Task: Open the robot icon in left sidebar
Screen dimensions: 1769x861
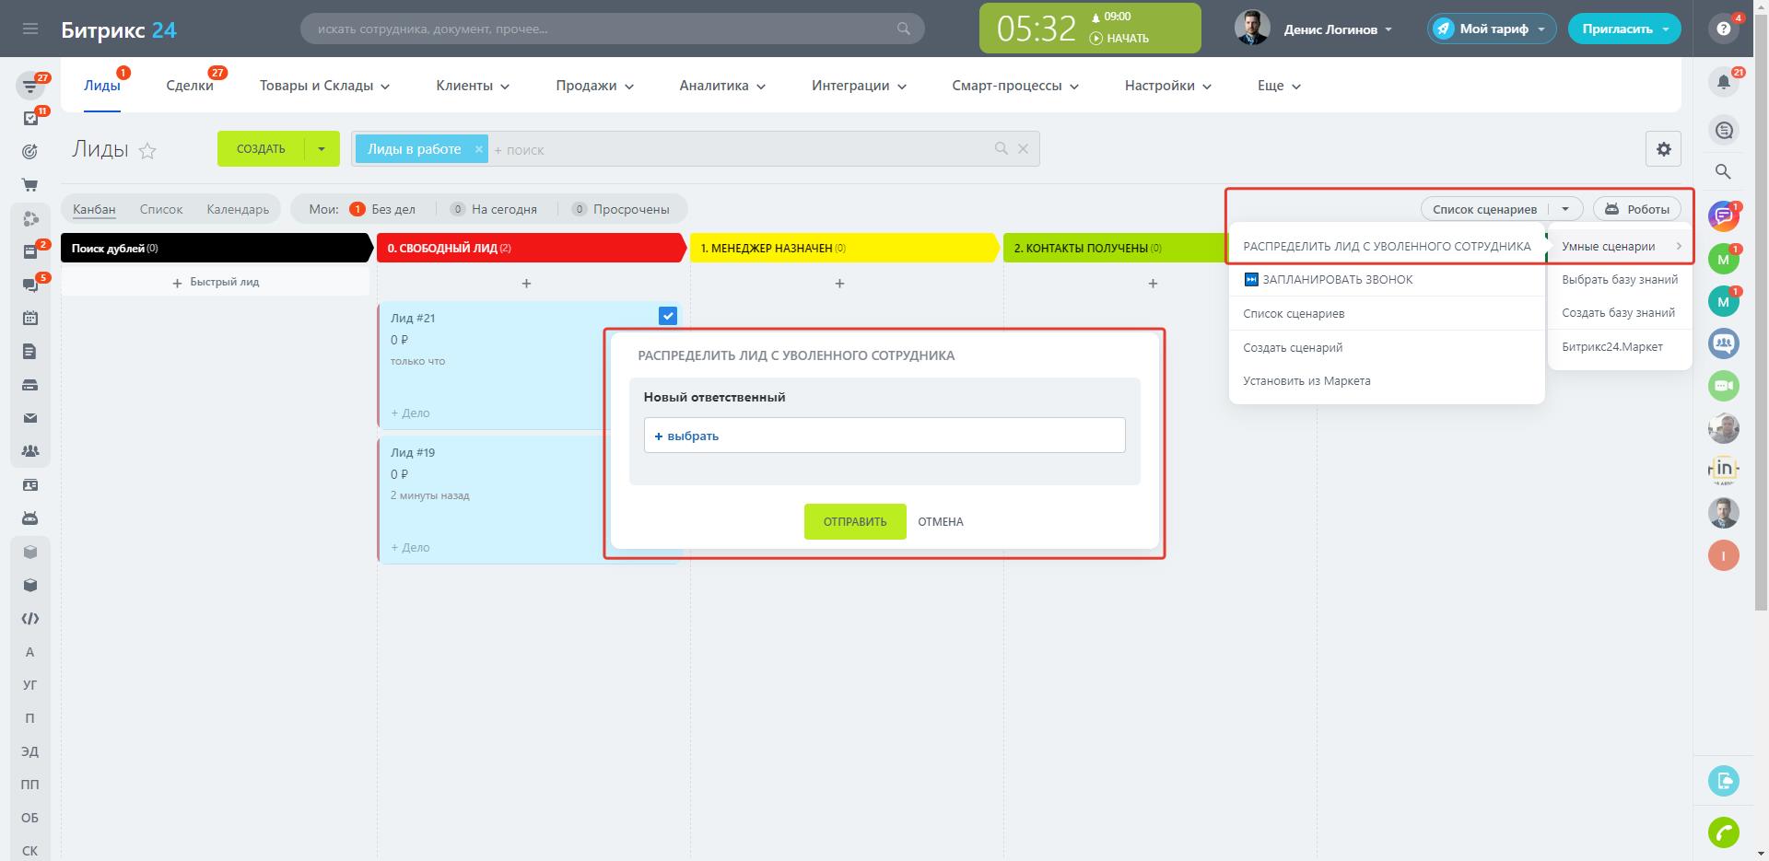Action: [29, 518]
